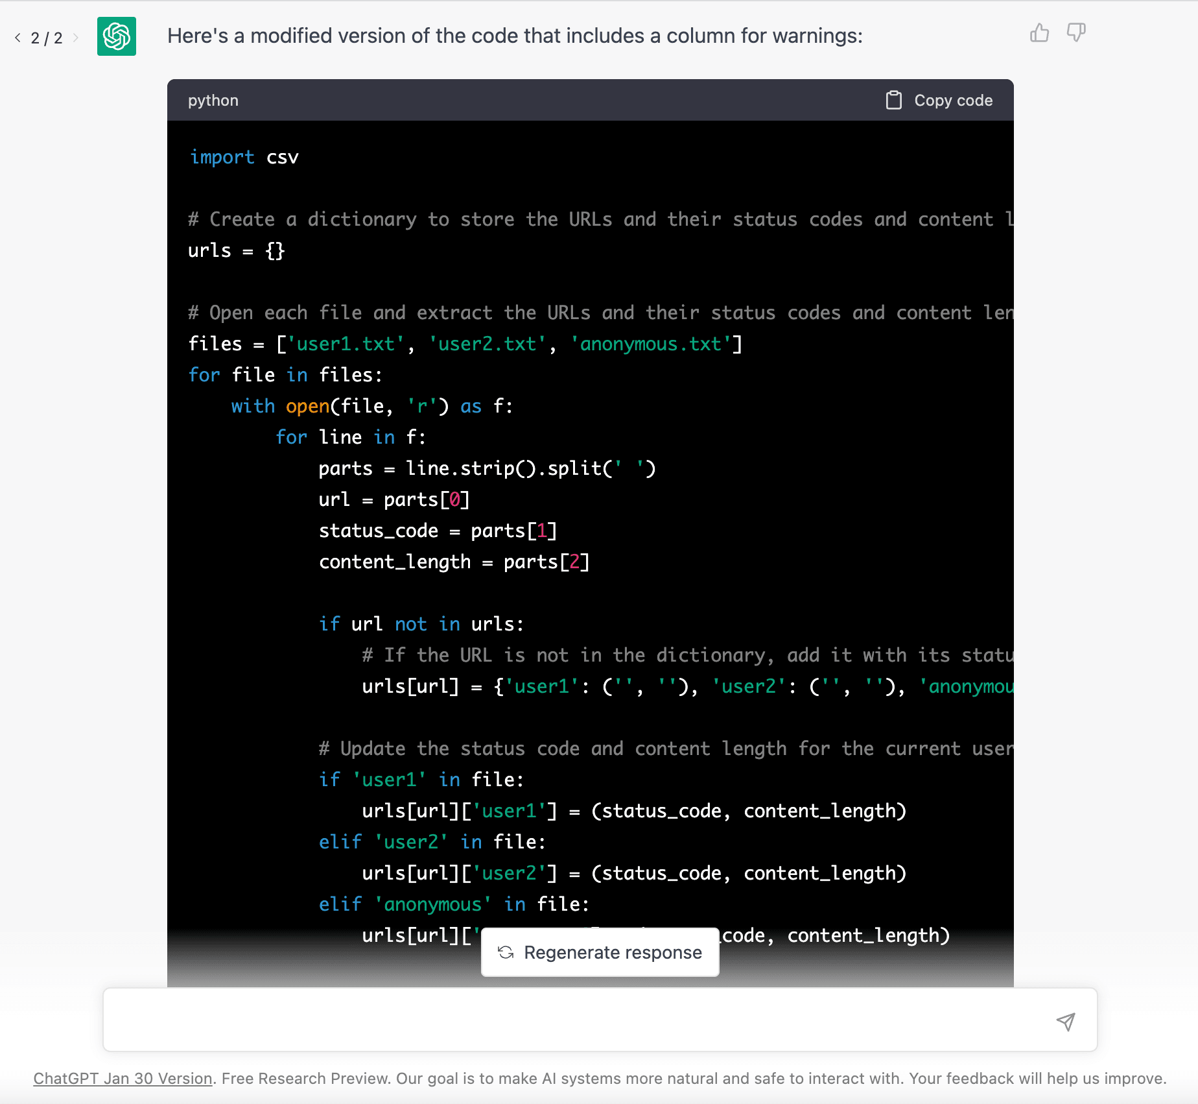Image resolution: width=1198 pixels, height=1104 pixels.
Task: Click the files list line with 'user1.txt'
Action: point(465,344)
